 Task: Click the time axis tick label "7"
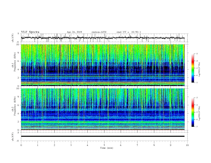coord(137,145)
